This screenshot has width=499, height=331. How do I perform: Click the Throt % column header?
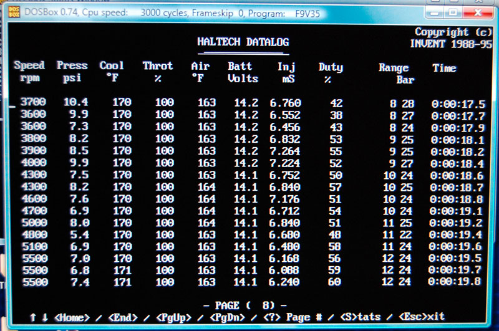pos(158,72)
